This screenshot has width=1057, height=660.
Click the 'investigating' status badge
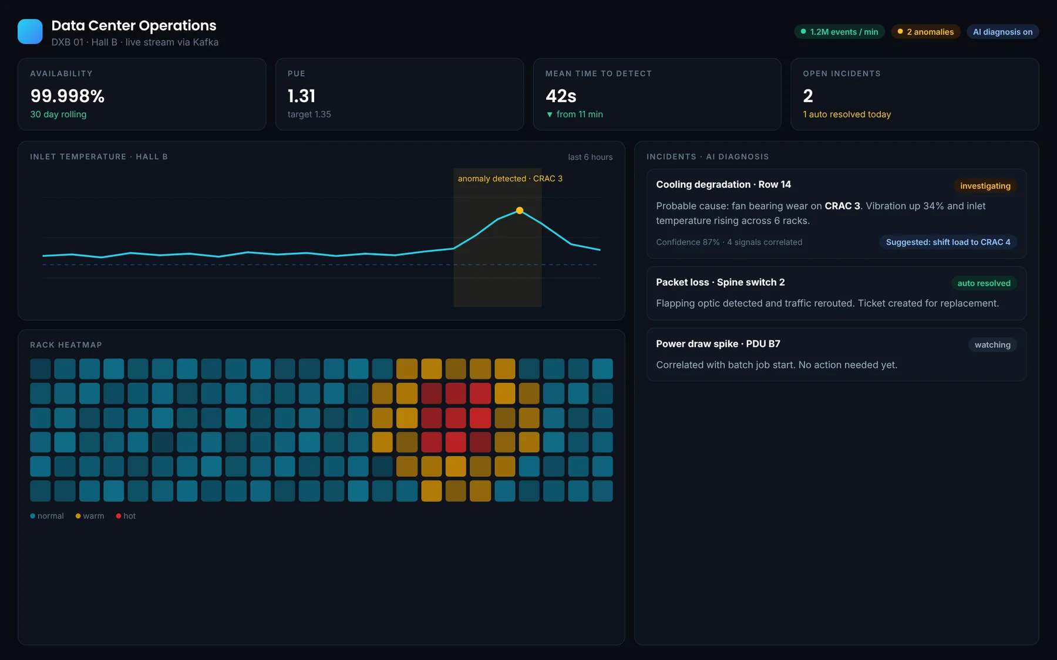point(985,186)
